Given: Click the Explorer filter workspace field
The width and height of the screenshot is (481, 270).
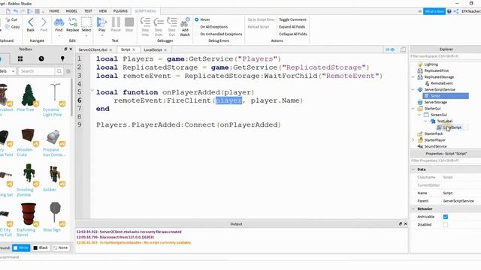Looking at the screenshot, I should coord(446,56).
